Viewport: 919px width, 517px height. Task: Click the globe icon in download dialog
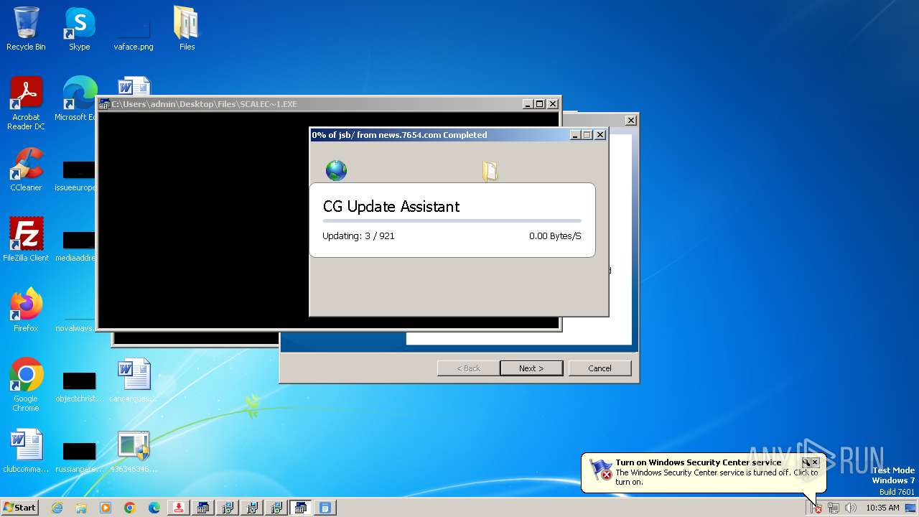336,170
